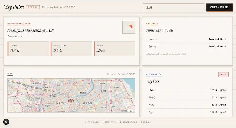The height and width of the screenshot is (128, 236).
Task: Click the Sunrise row label
Action: 153,39
